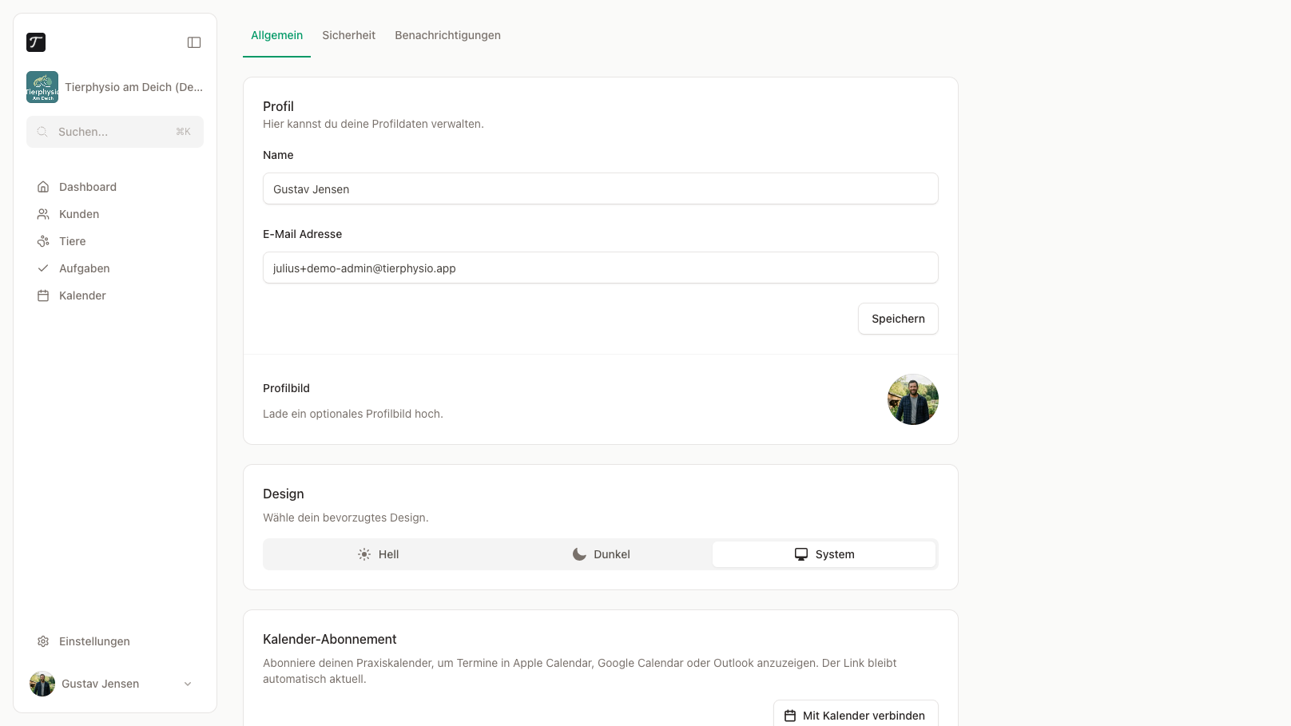Select the System design option
Viewport: 1291px width, 726px height.
pos(824,554)
